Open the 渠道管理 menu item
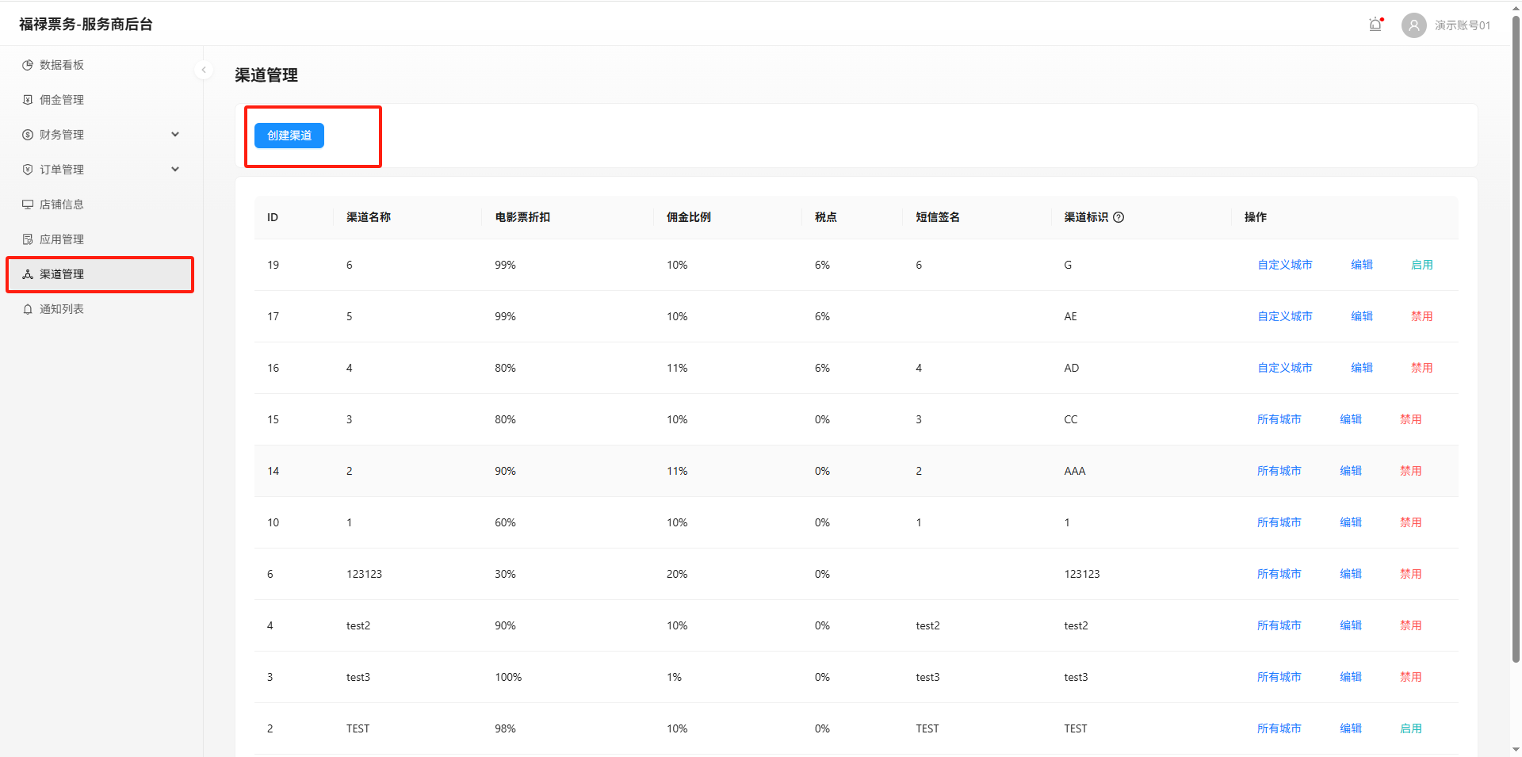 click(62, 274)
